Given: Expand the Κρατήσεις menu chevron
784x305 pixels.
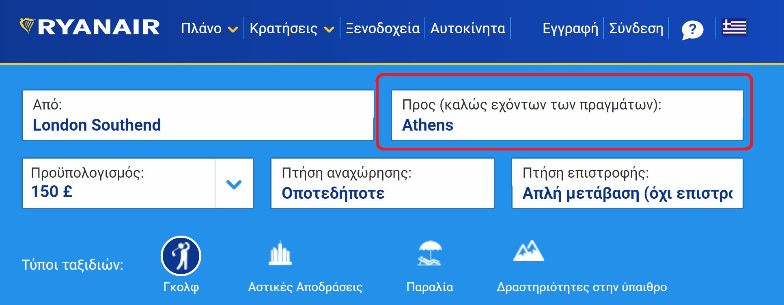Looking at the screenshot, I should pos(329,29).
